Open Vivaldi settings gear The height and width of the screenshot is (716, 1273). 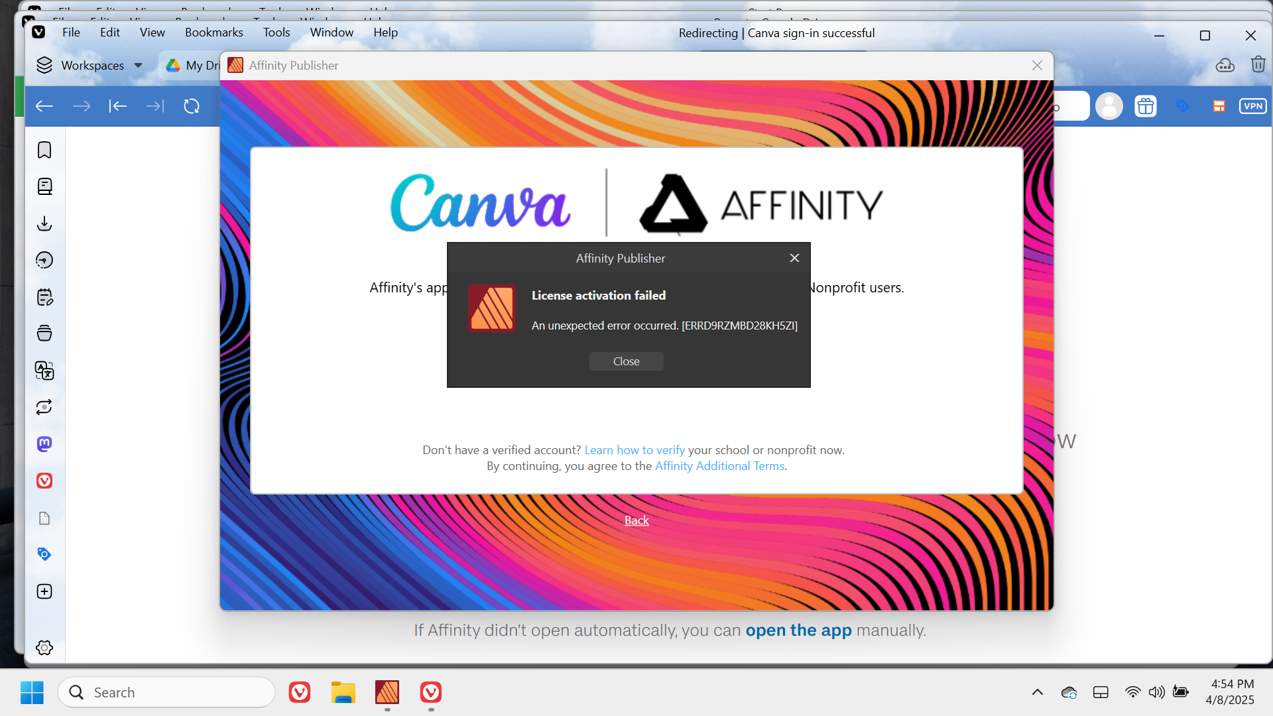click(44, 648)
